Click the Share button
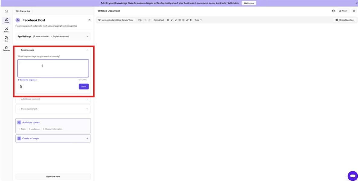Image resolution: width=358 pixels, height=181 pixels. (343, 11)
